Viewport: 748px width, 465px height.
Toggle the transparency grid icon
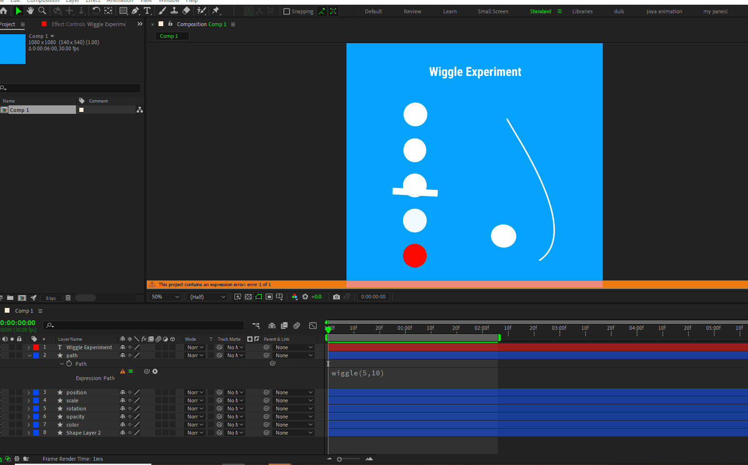[x=248, y=297]
